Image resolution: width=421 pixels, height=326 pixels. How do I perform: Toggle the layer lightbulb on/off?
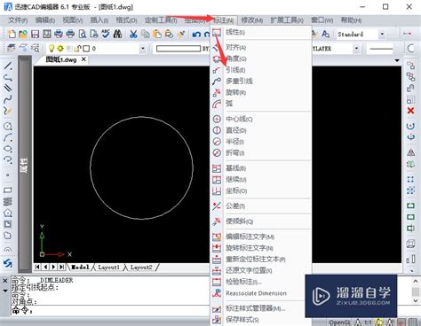pos(52,48)
